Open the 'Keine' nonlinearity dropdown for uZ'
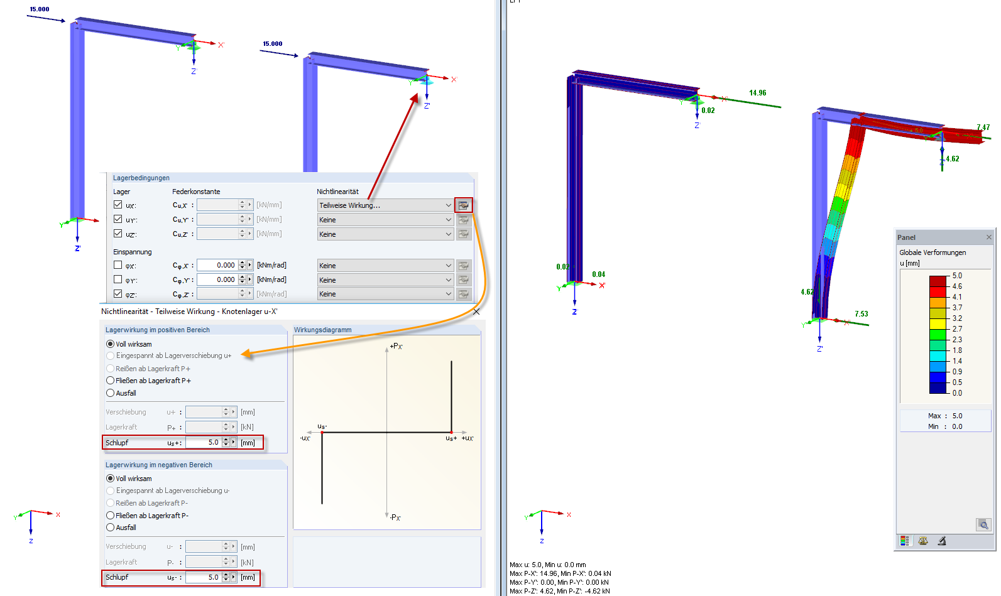The height and width of the screenshot is (596, 1001). [385, 234]
